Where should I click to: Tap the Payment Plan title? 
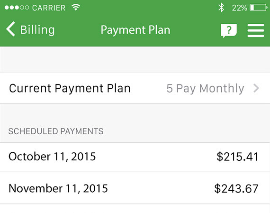135,30
